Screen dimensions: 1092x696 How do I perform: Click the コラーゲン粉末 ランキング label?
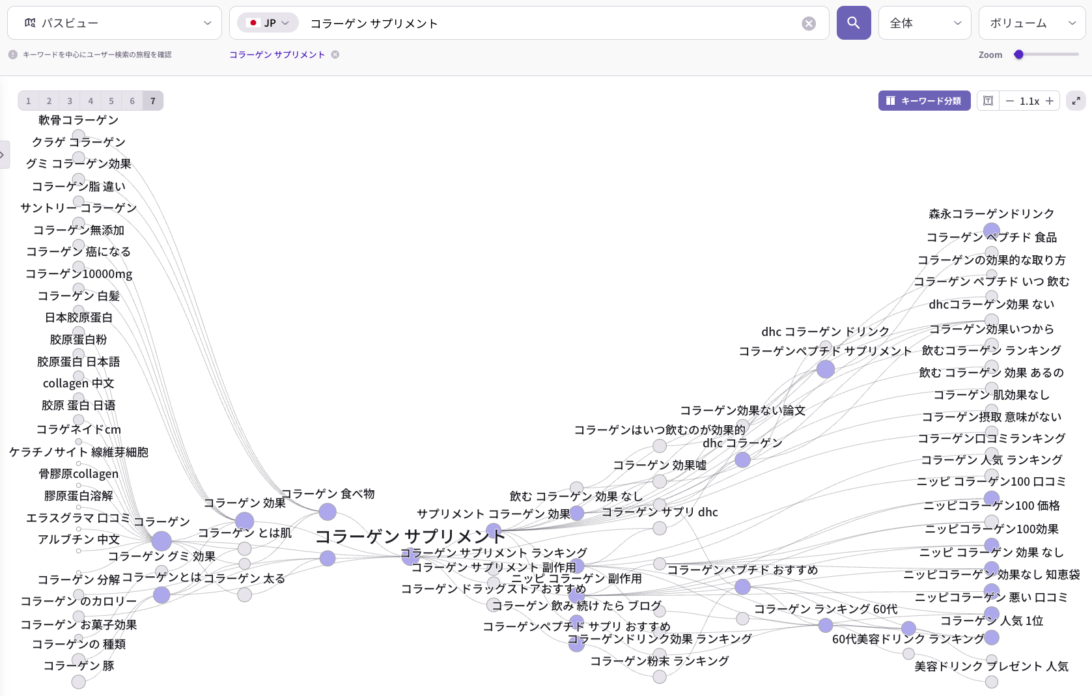click(660, 661)
